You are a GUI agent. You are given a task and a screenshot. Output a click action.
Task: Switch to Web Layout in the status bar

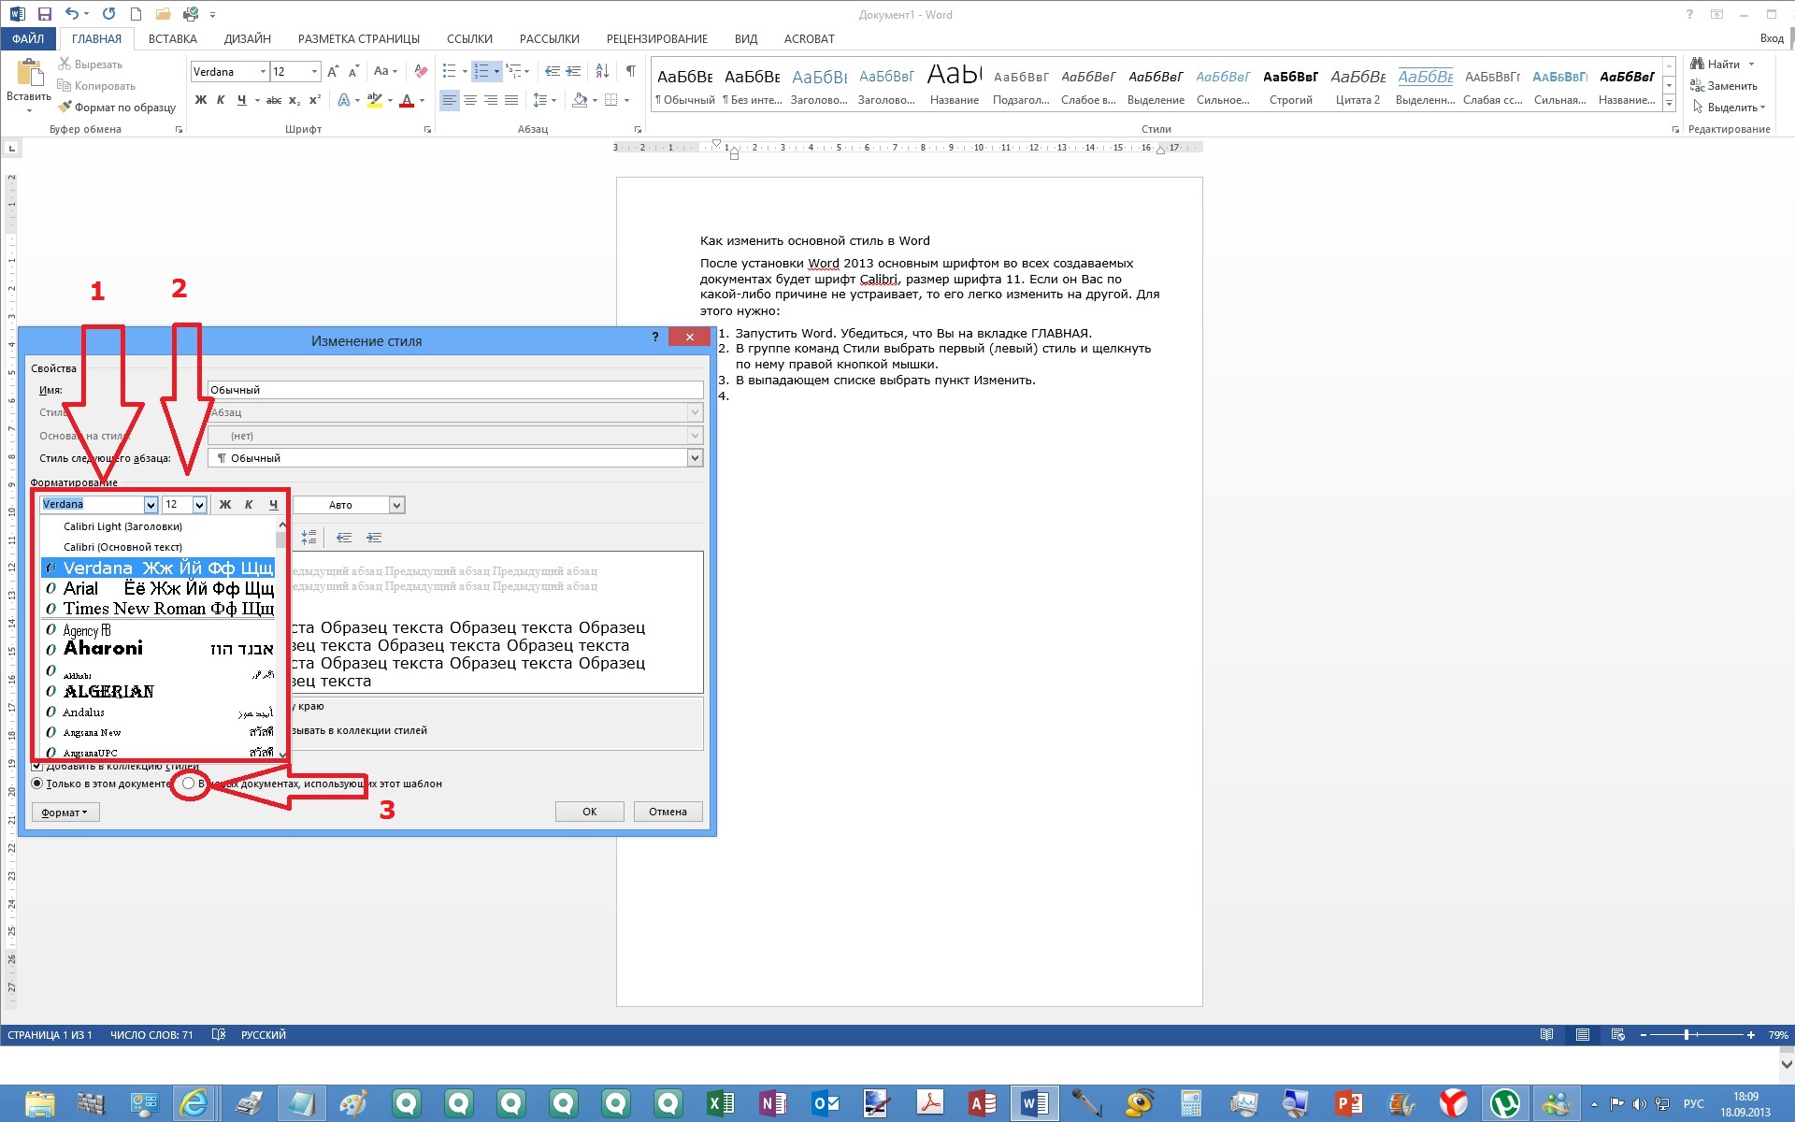[x=1618, y=1035]
